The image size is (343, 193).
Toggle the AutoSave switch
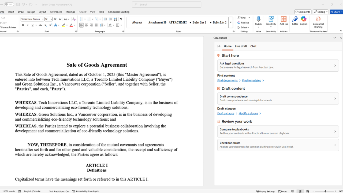(9, 5)
